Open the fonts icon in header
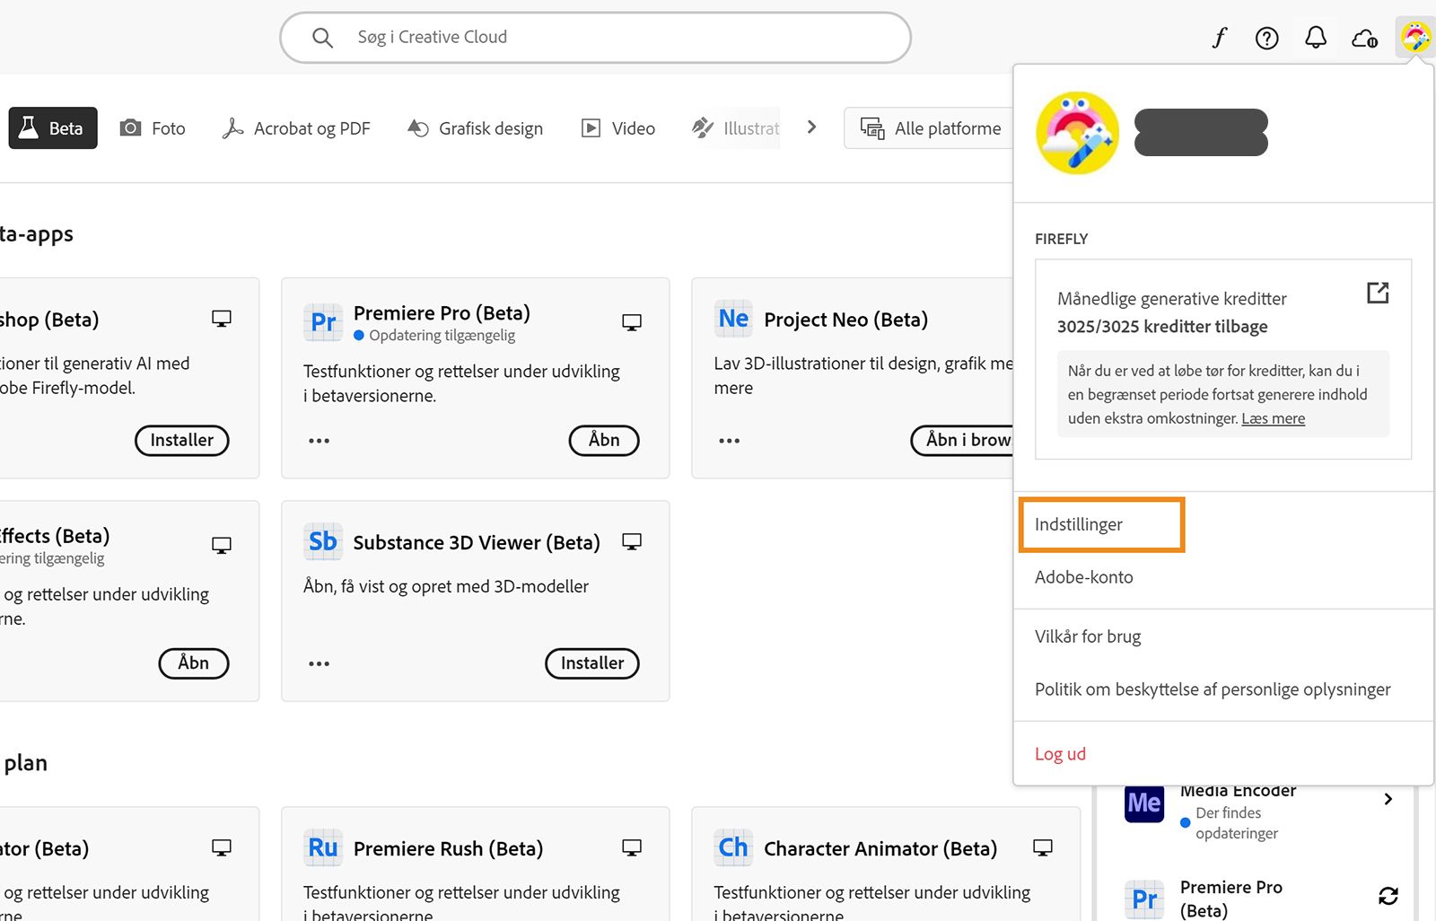 1219,38
